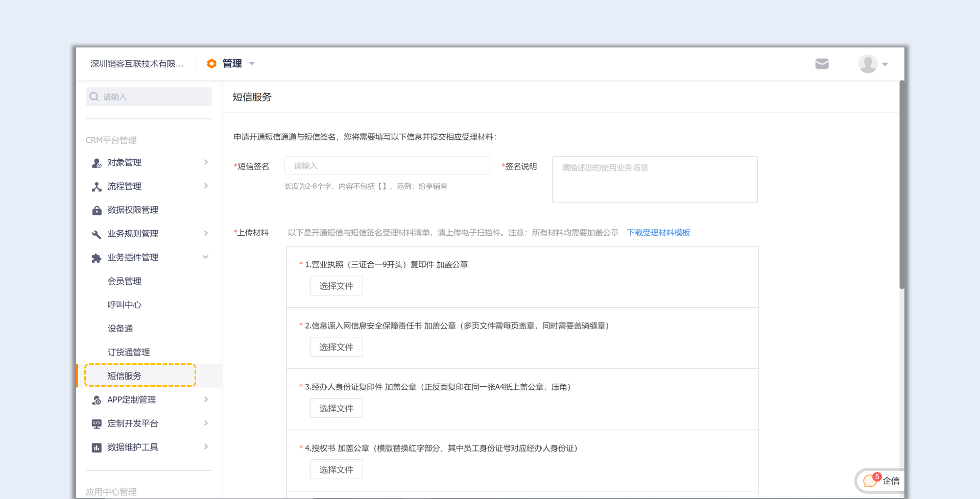Image resolution: width=980 pixels, height=499 pixels.
Task: Click the sidebar search input field
Action: [x=149, y=96]
